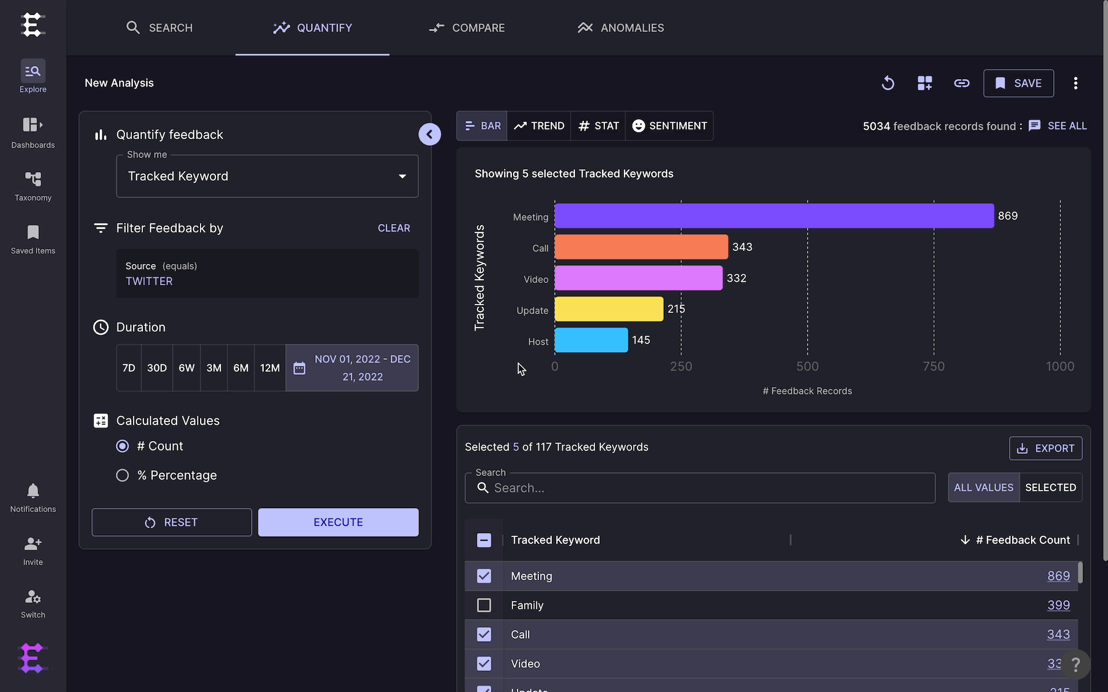Select the Percentage radio button
The image size is (1108, 692).
pos(122,475)
